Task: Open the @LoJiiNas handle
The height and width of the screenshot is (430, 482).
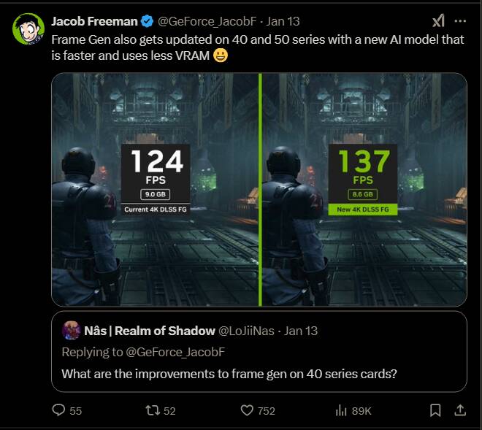Action: (248, 331)
